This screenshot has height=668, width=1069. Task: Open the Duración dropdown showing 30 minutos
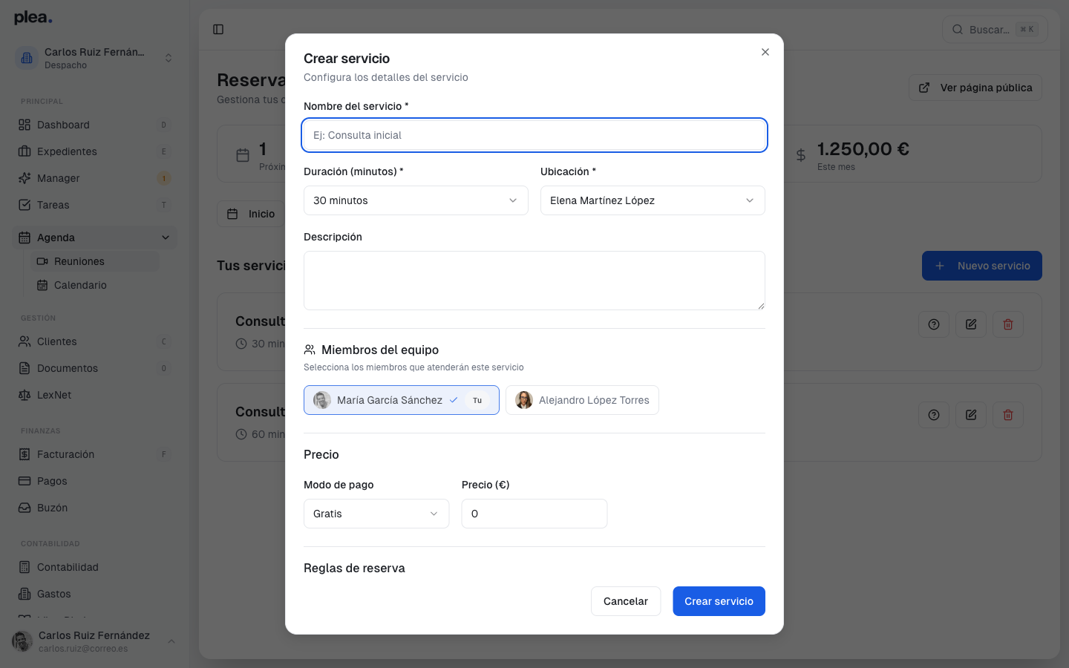416,200
